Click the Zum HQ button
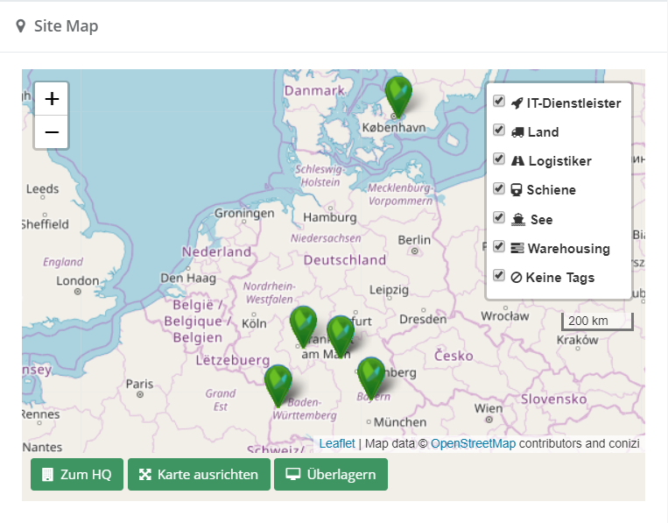This screenshot has height=523, width=668. (x=77, y=475)
